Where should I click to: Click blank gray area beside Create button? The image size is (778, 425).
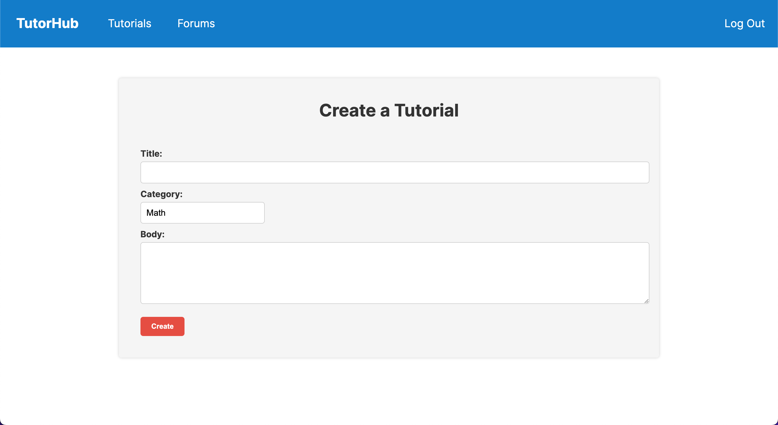pos(393,327)
